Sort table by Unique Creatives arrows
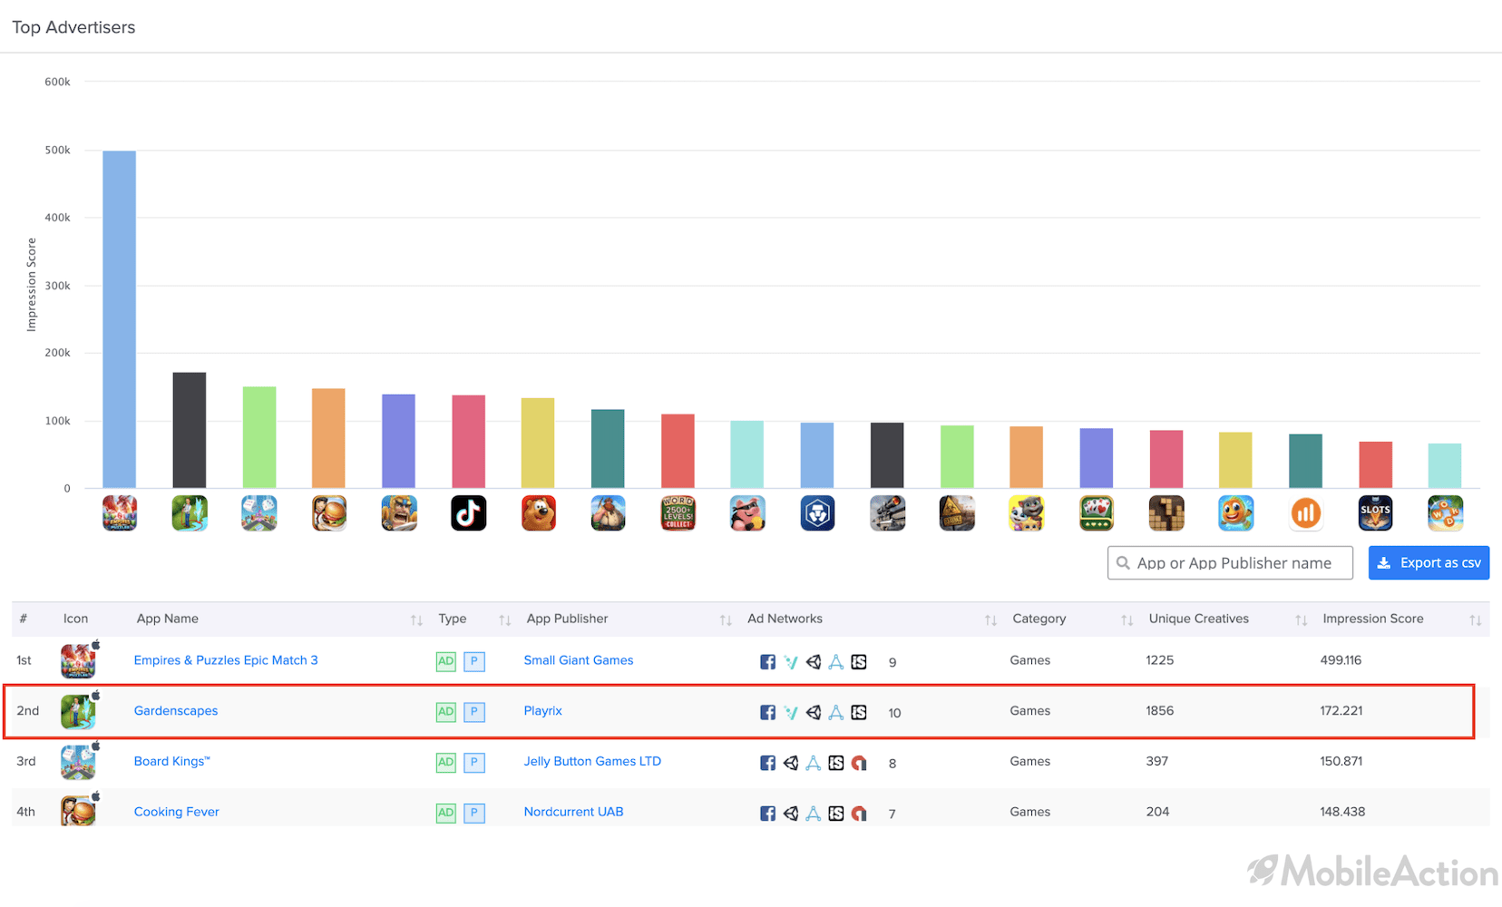The width and height of the screenshot is (1502, 907). pos(1301,620)
